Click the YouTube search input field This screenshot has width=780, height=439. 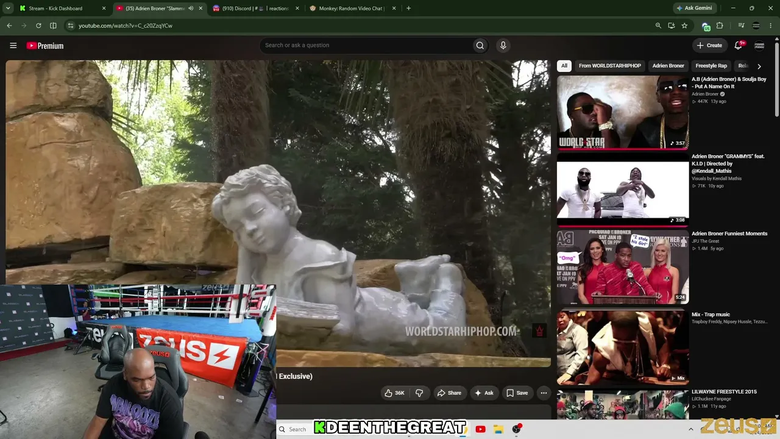pyautogui.click(x=366, y=45)
